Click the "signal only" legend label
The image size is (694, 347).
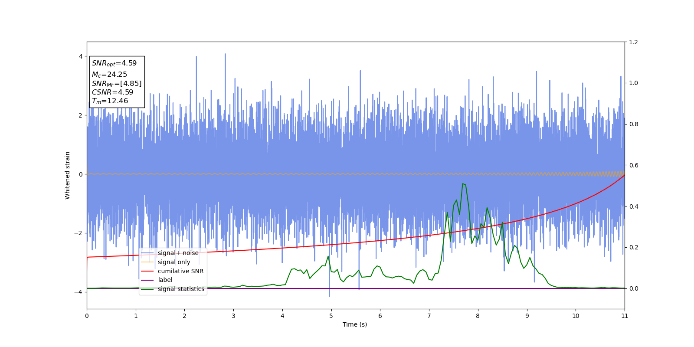pyautogui.click(x=174, y=262)
